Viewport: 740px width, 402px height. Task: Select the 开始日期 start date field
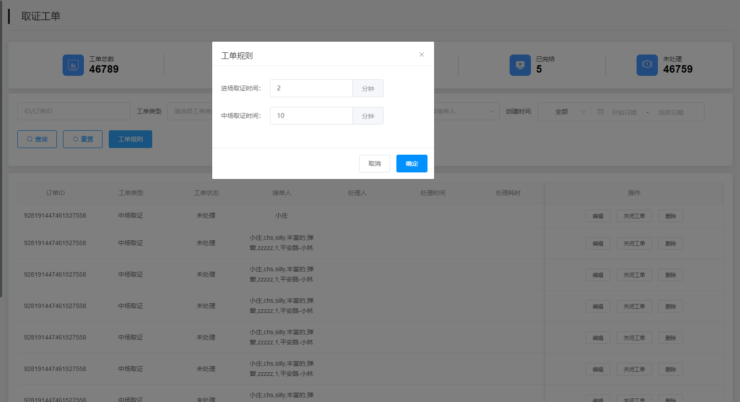624,113
